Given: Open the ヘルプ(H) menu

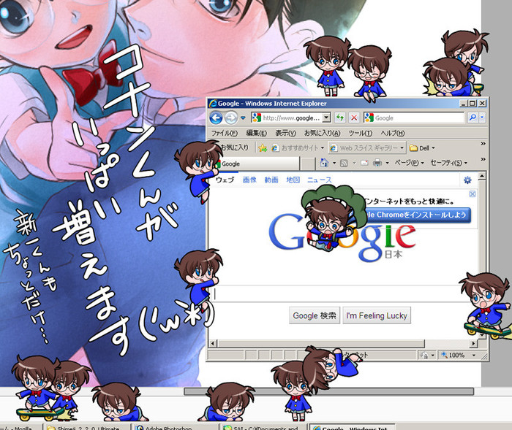Looking at the screenshot, I should tap(393, 133).
